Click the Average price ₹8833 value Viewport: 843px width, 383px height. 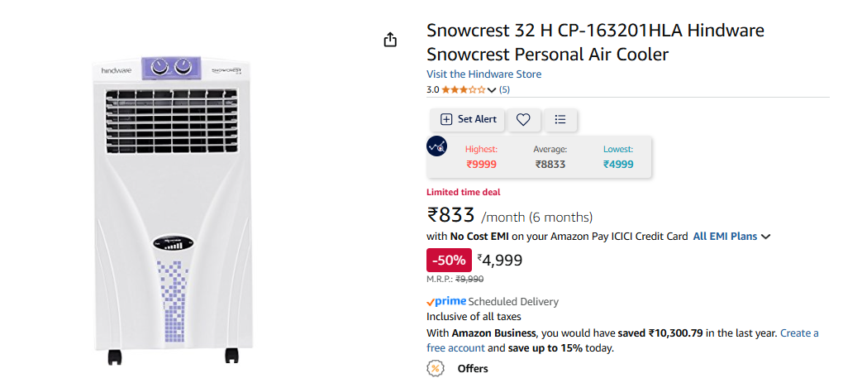pos(550,165)
